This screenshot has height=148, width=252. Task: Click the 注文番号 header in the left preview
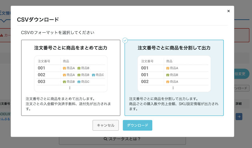coord(44,61)
